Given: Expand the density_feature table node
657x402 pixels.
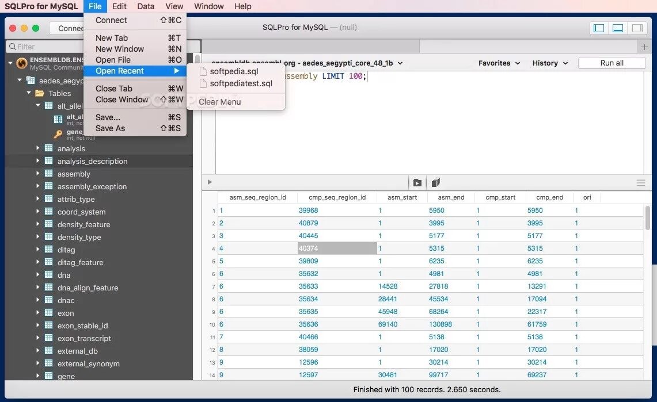Looking at the screenshot, I should (37, 224).
